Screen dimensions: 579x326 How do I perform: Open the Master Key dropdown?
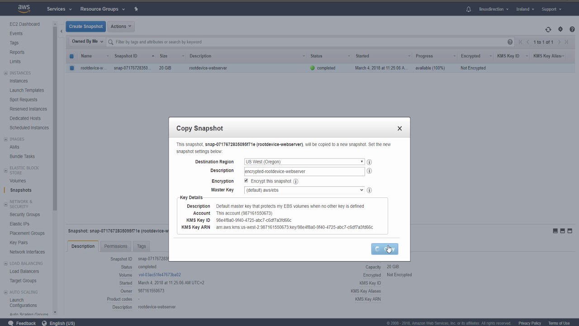(304, 190)
